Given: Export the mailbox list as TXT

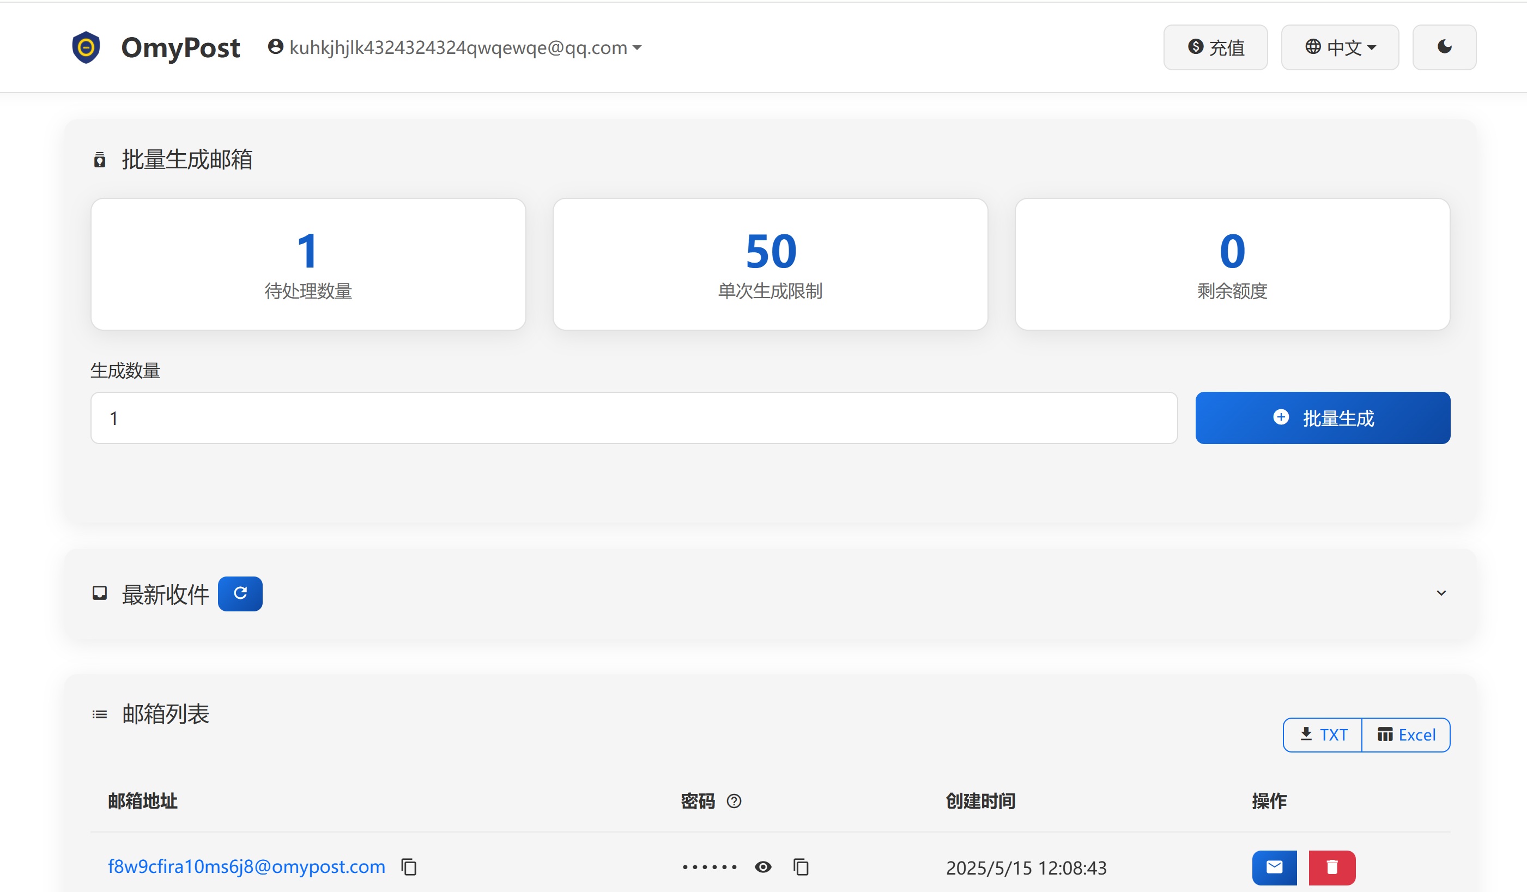Looking at the screenshot, I should pos(1323,735).
